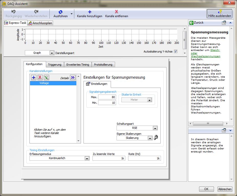
Task: Click green Zurück arrow in help panel
Action: 191,23
